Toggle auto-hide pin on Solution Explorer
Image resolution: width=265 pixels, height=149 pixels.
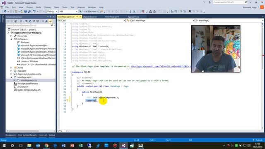(51, 17)
